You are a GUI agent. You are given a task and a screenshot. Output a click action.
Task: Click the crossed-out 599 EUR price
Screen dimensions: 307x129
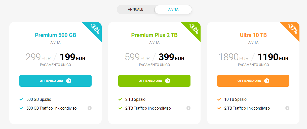137,57
